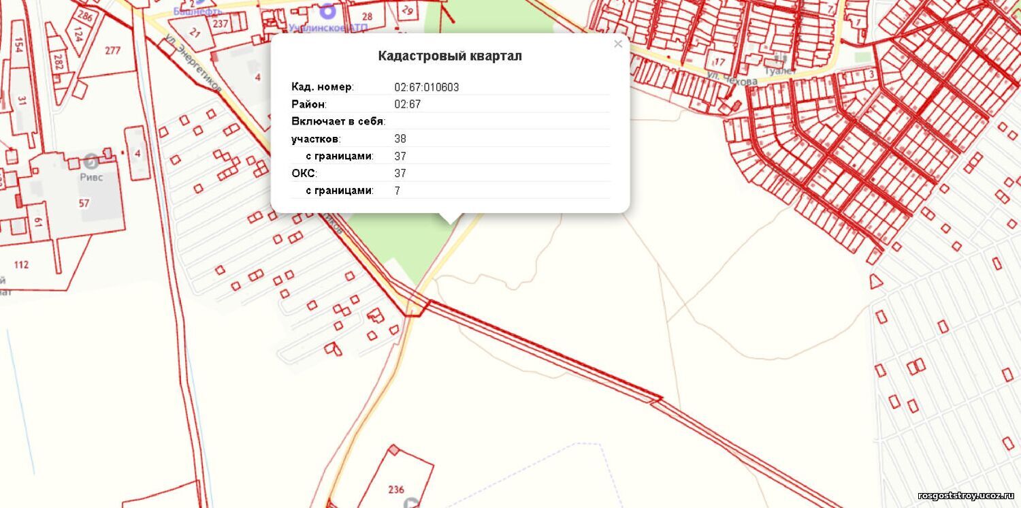This screenshot has height=508, width=1021.
Task: Select cadastral number 02:67:010603 in popup
Action: [427, 87]
